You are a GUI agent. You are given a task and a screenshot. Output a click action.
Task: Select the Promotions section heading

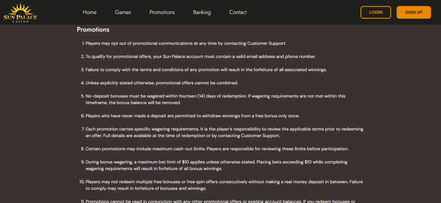pyautogui.click(x=93, y=30)
